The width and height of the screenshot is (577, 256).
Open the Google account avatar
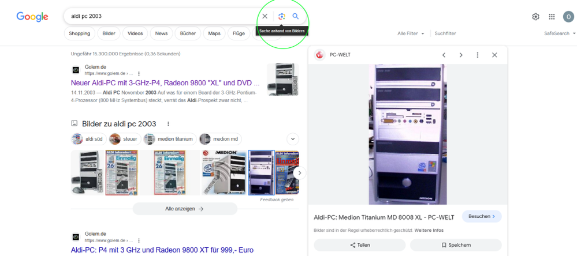point(568,17)
